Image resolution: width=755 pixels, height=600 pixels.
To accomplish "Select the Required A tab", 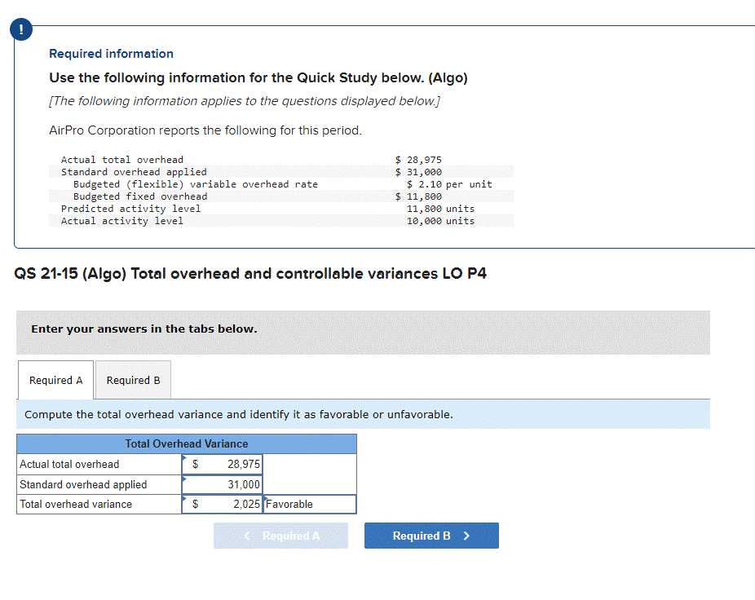I will click(55, 380).
